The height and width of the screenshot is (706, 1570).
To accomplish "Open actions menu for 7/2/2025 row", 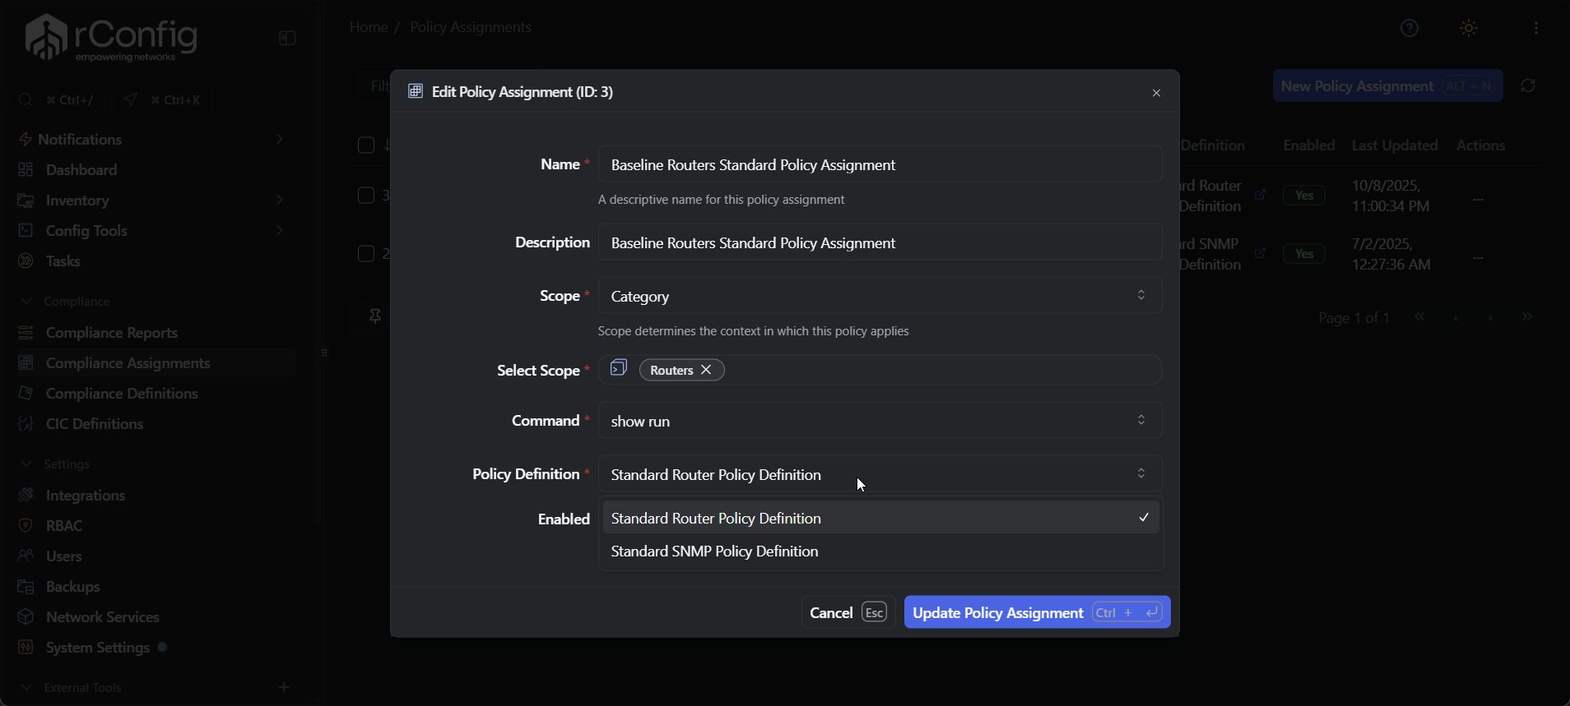I will pyautogui.click(x=1478, y=258).
